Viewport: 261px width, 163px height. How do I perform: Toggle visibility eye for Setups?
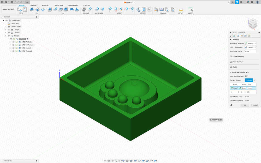point(9,36)
